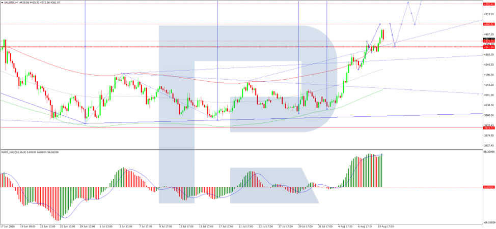Click the 17 Jun 2026 date label
496x229 pixels.
[8, 226]
